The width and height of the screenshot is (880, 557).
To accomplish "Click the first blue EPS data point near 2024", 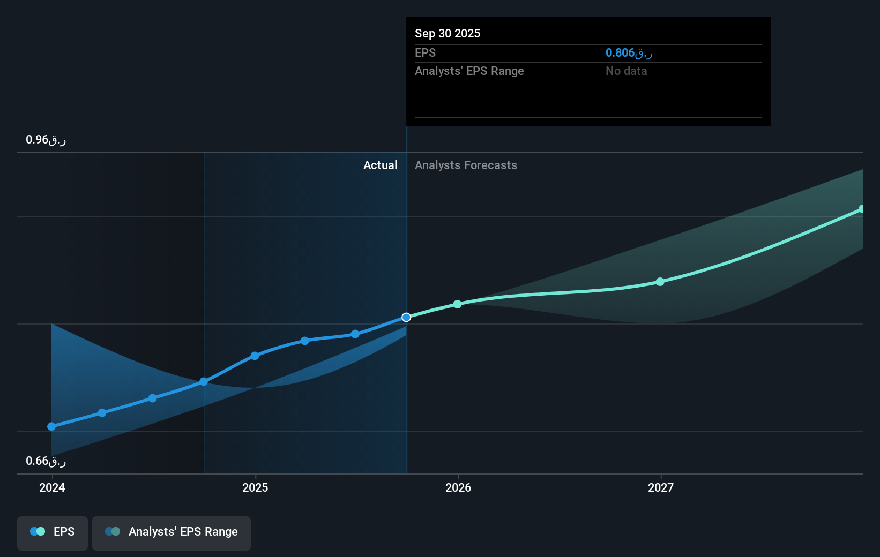I will coord(51,426).
